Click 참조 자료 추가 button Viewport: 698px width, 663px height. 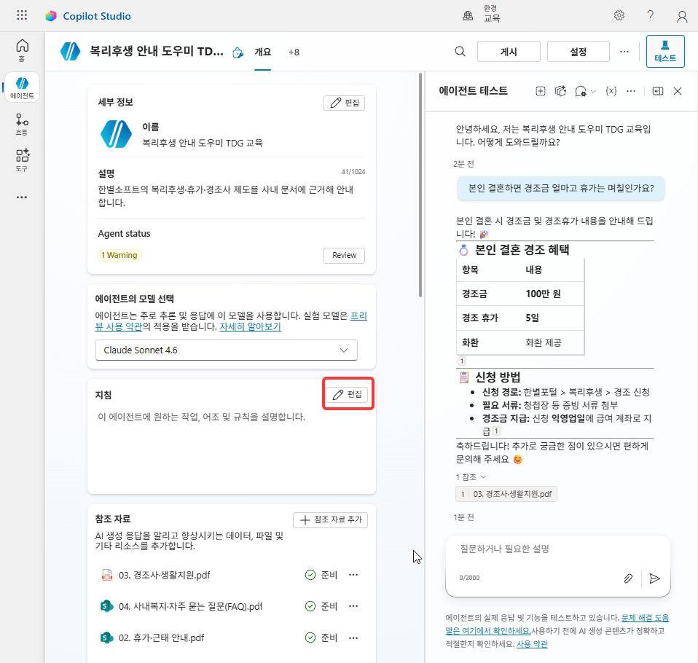click(330, 519)
